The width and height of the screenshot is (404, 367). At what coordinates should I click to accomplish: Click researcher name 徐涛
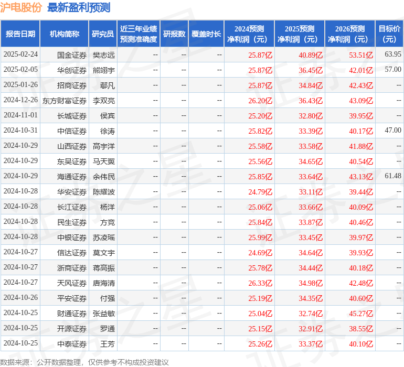tap(108, 131)
